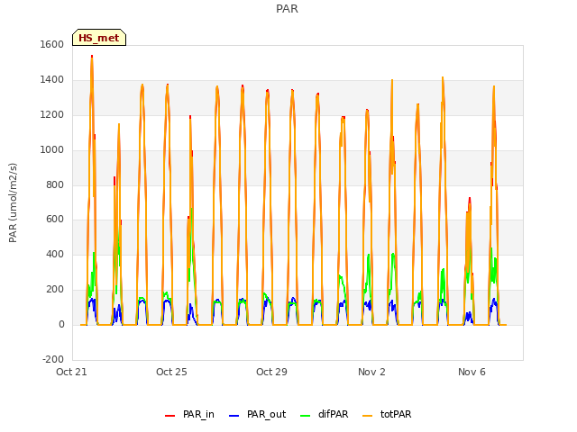The height and width of the screenshot is (432, 577).
Task: Click the blue PAR_out legend swatch
Action: (x=234, y=416)
